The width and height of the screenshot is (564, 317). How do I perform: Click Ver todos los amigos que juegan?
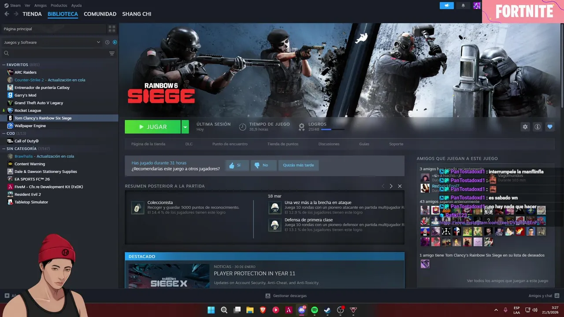508,281
